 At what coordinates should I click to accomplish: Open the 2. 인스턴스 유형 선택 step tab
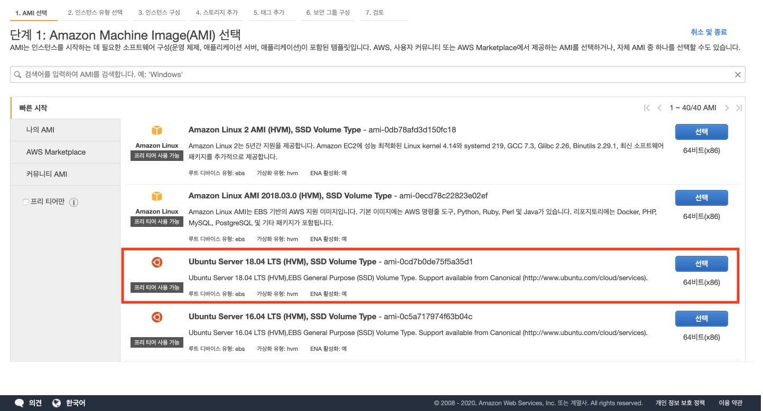coord(95,12)
